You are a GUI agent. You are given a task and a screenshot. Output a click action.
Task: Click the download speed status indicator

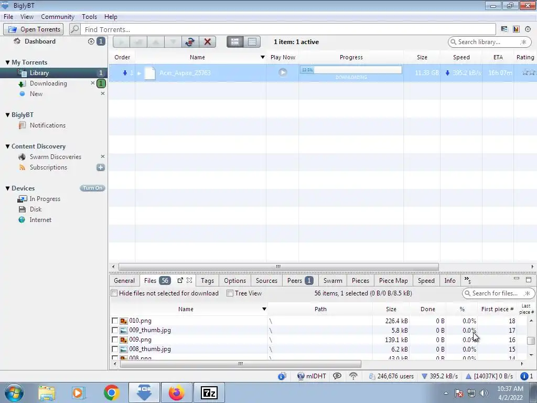pyautogui.click(x=439, y=376)
